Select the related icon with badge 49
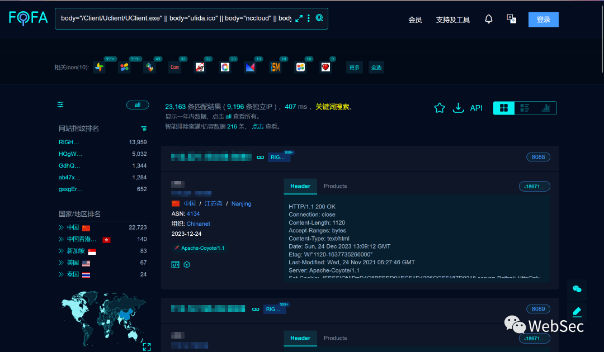This screenshot has height=352, width=604. tap(149, 67)
